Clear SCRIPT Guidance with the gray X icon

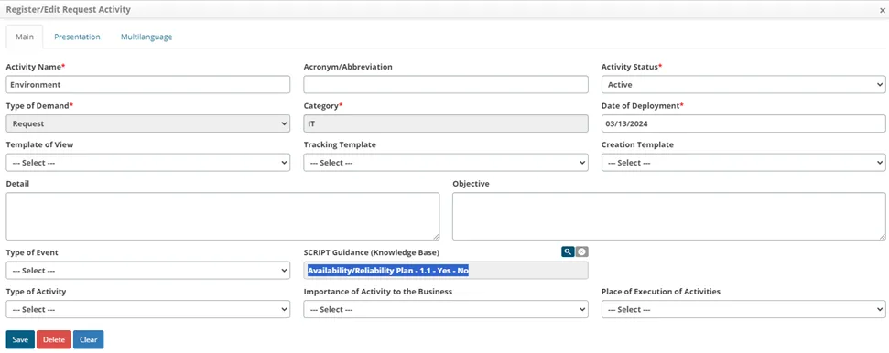point(581,252)
